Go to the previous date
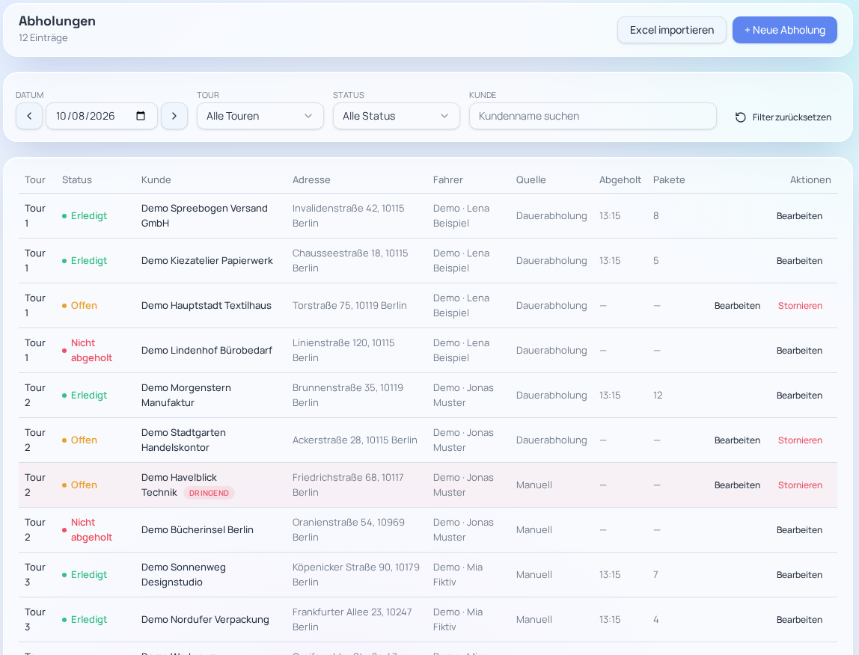 [x=29, y=116]
